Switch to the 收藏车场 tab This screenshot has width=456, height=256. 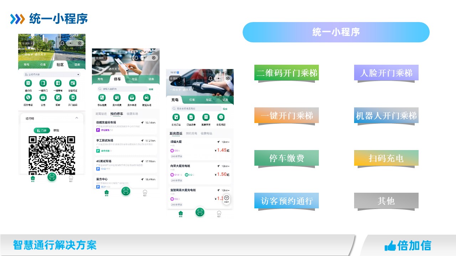click(132, 114)
